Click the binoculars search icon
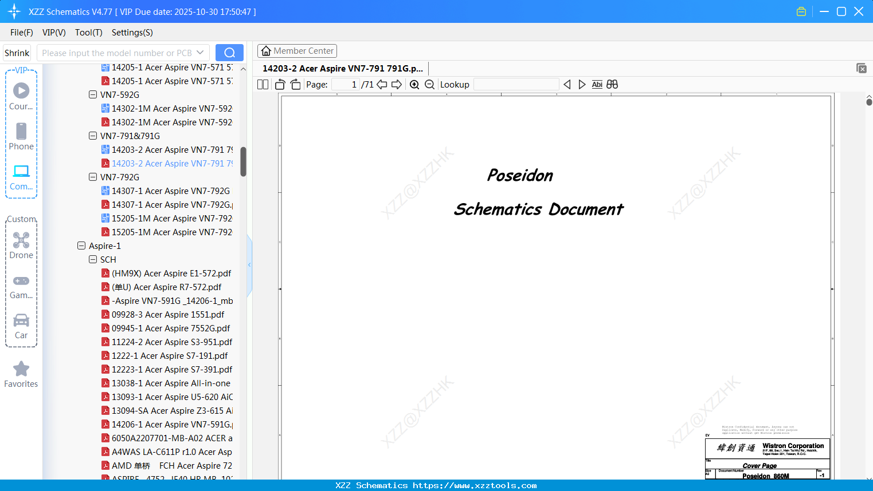The width and height of the screenshot is (873, 491). pos(612,84)
